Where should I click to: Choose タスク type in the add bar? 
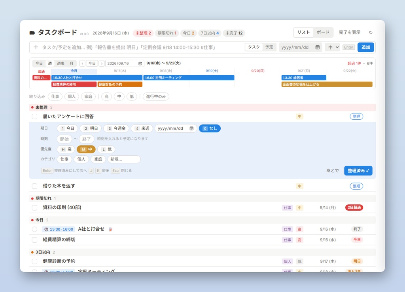pos(254,47)
